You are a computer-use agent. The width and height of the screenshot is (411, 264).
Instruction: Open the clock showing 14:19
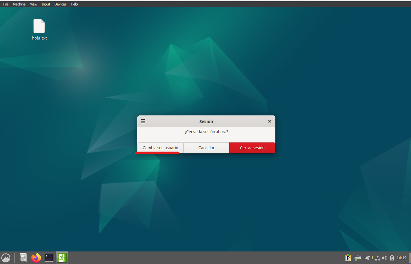[401, 258]
